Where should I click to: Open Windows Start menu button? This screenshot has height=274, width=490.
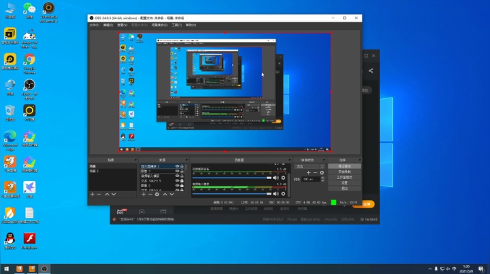[7, 269]
